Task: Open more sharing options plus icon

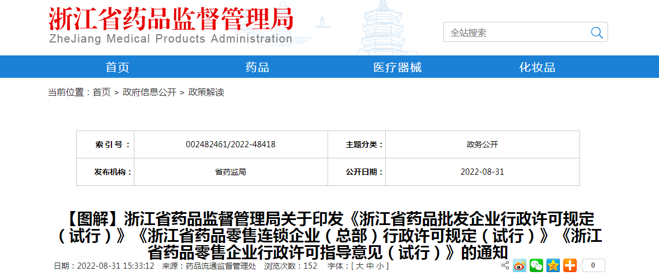Action: [x=570, y=265]
